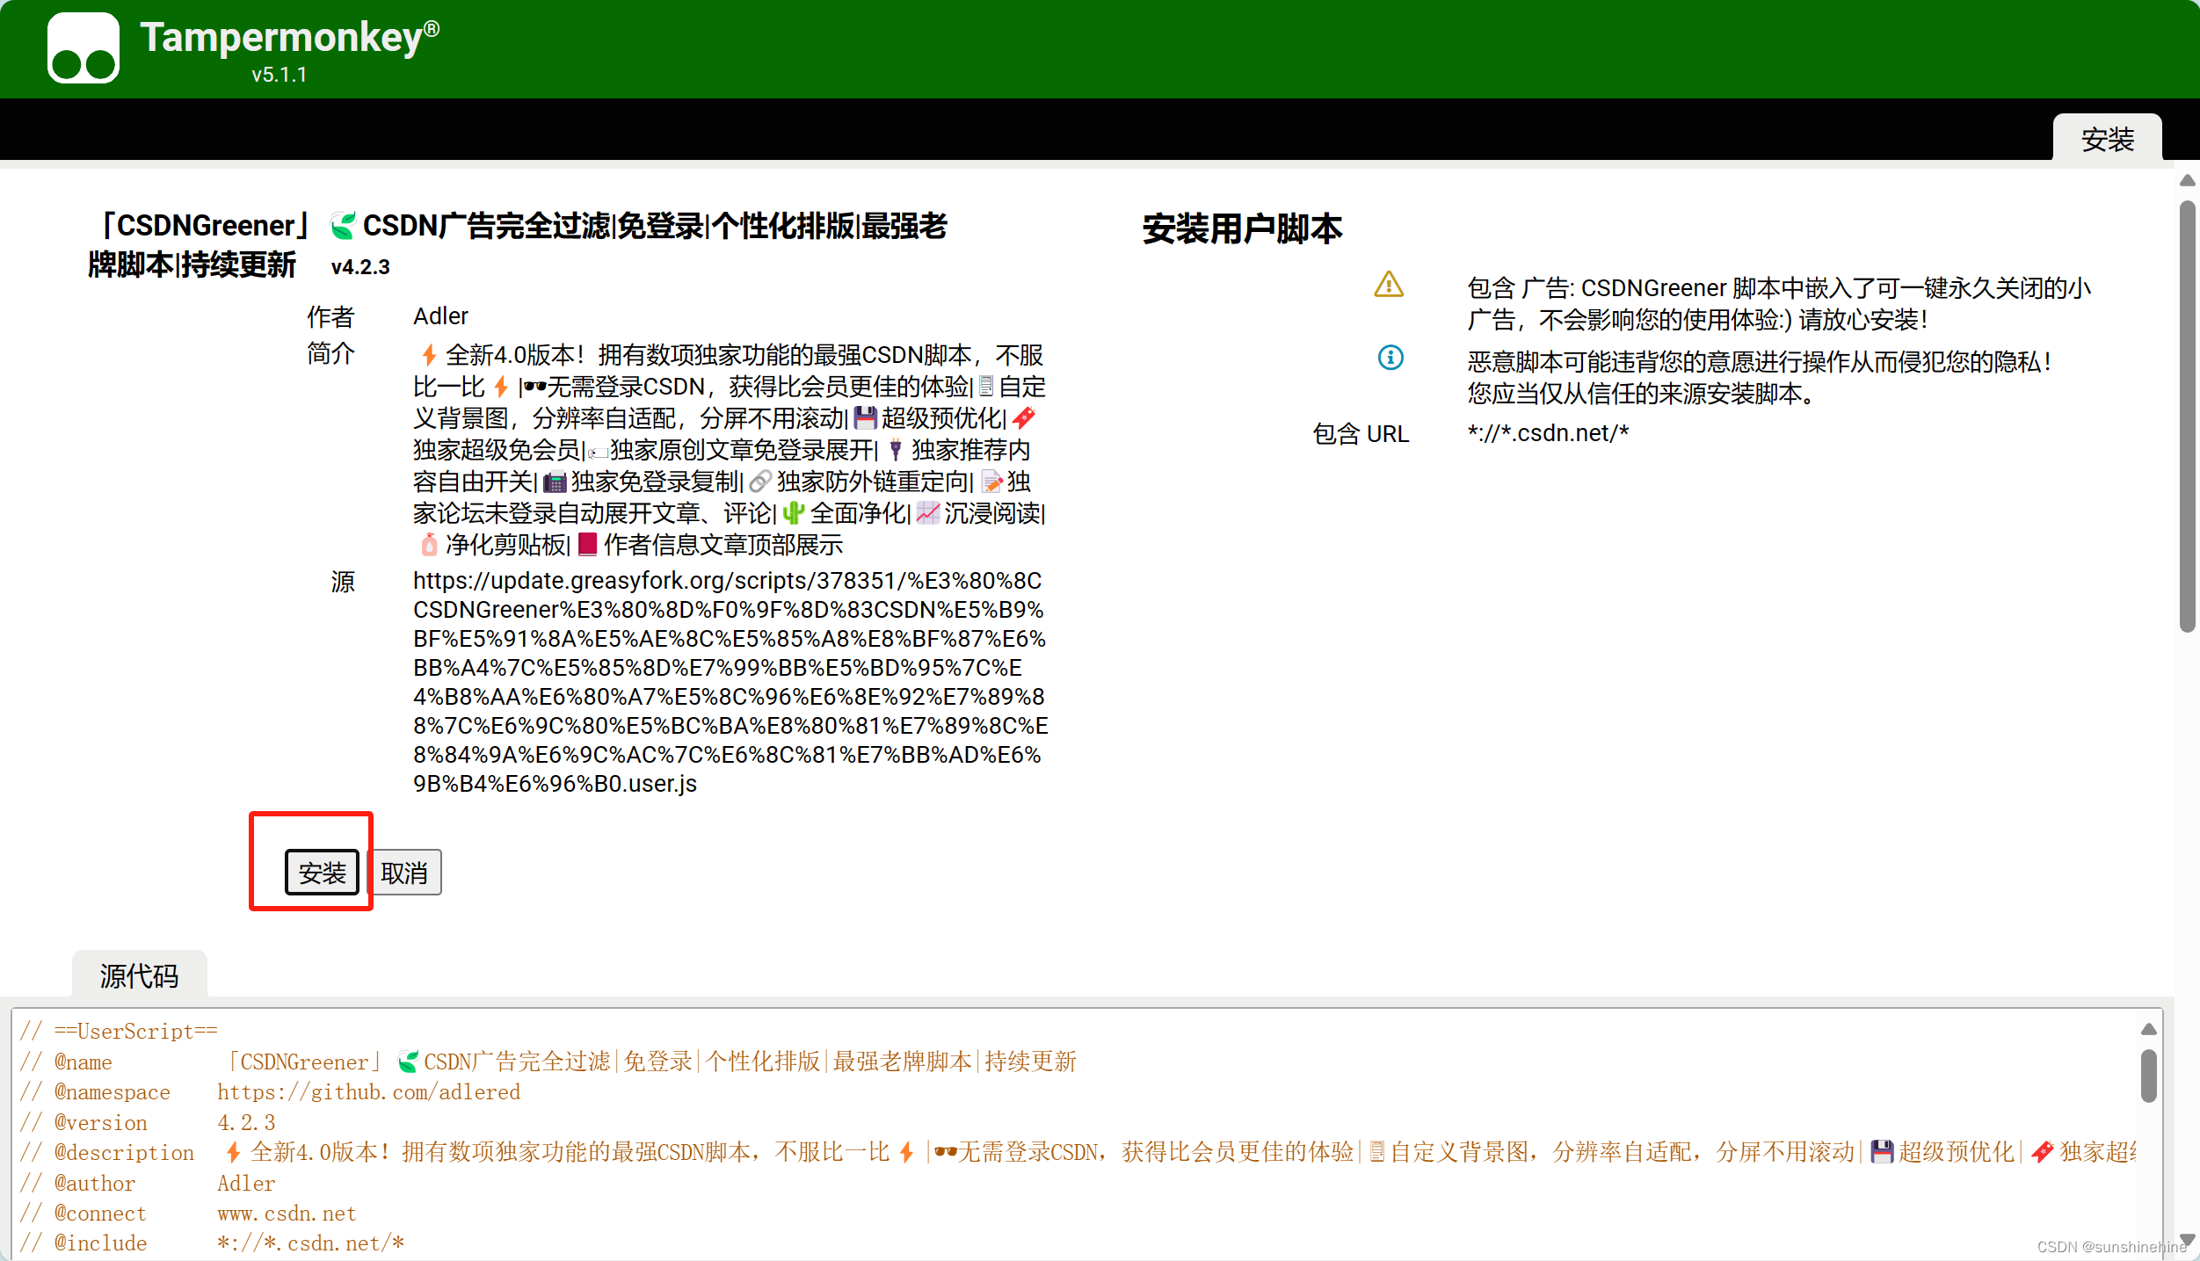
Task: Click the page scrollbar up arrow
Action: [x=2187, y=181]
